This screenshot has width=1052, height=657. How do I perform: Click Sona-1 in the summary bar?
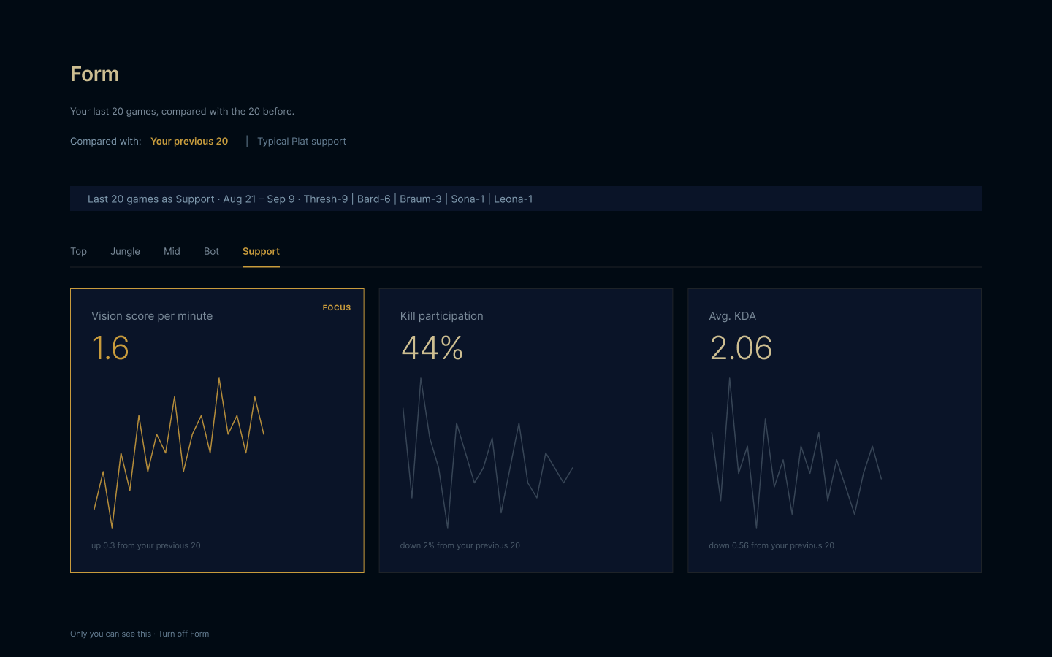[468, 199]
